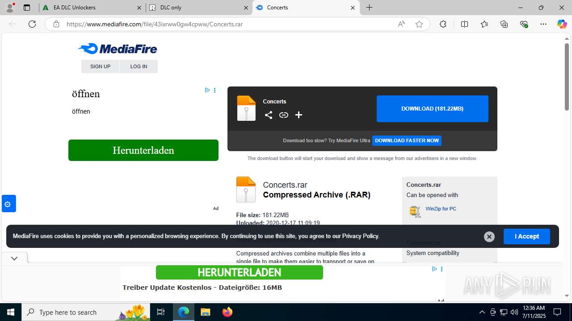View site information lock icon
The width and height of the screenshot is (572, 321).
tap(56, 24)
